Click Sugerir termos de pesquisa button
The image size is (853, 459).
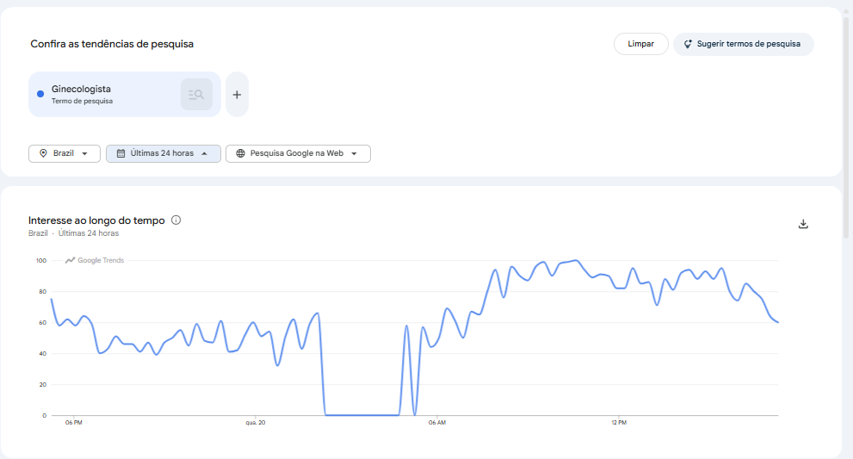(743, 44)
